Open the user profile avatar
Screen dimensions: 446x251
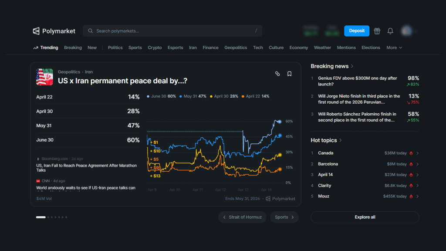coord(406,31)
